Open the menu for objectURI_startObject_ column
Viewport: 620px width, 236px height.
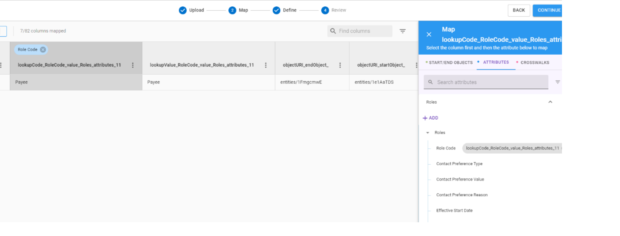pyautogui.click(x=416, y=65)
